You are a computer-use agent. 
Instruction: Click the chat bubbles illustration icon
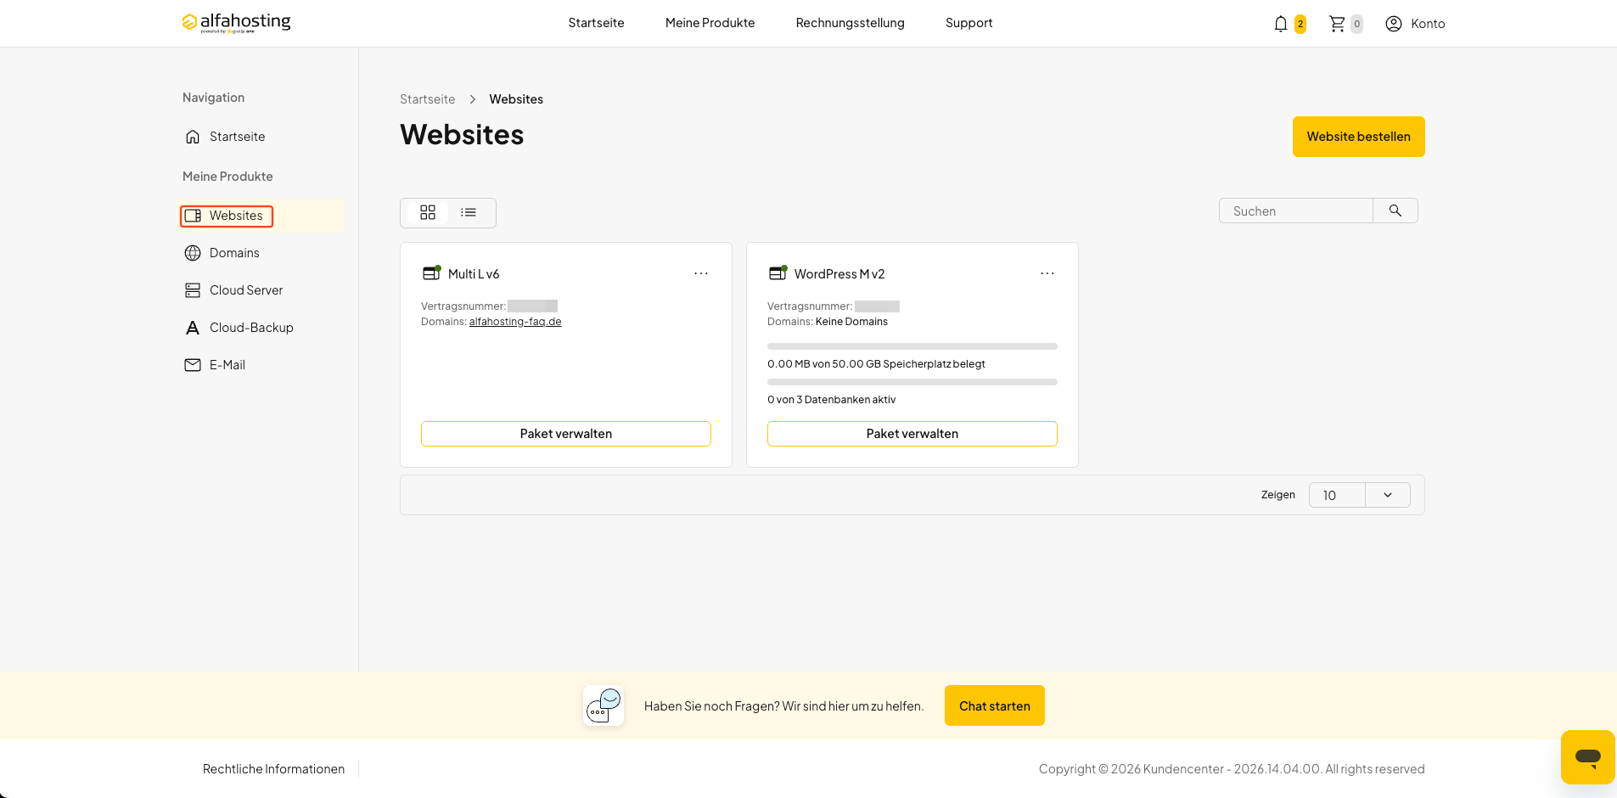tap(604, 705)
